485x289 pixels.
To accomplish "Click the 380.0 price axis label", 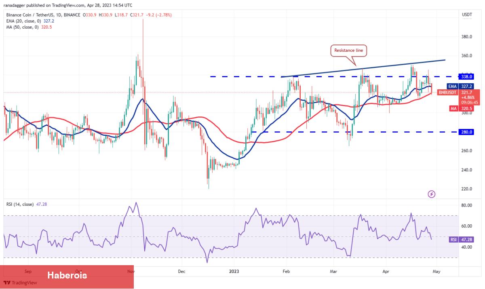I will (x=467, y=37).
